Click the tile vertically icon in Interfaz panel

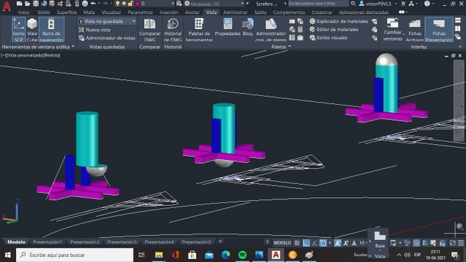click(458, 28)
